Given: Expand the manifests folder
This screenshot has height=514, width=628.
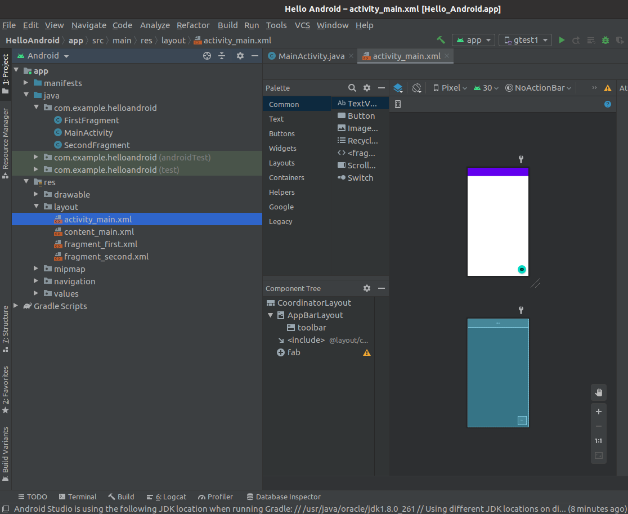Looking at the screenshot, I should (26, 83).
